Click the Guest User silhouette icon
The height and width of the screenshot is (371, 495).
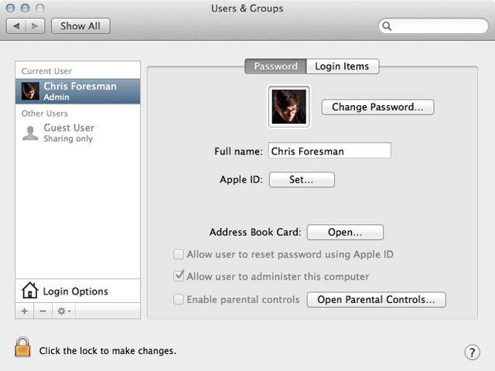30,133
